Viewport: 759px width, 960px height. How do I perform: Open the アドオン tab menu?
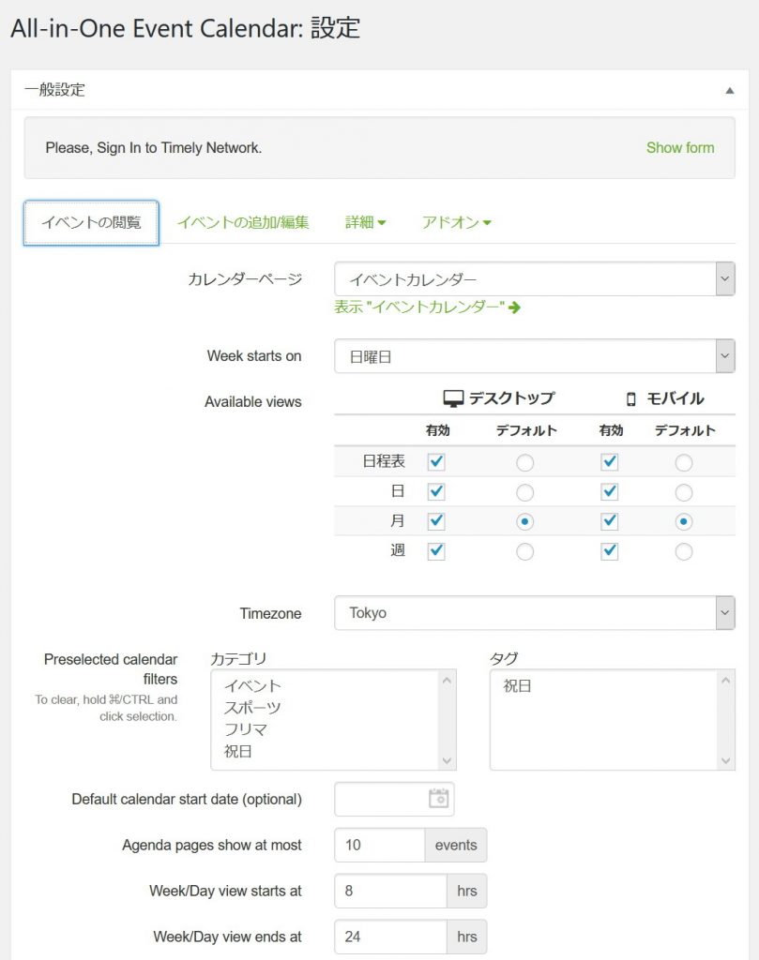tap(456, 222)
